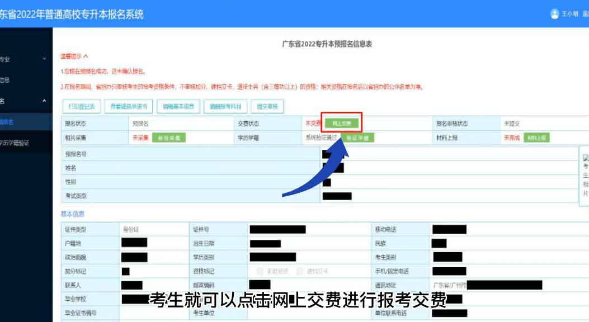The width and height of the screenshot is (589, 322).
Task: Check the 建档立卡 checkbox
Action: pos(299,271)
